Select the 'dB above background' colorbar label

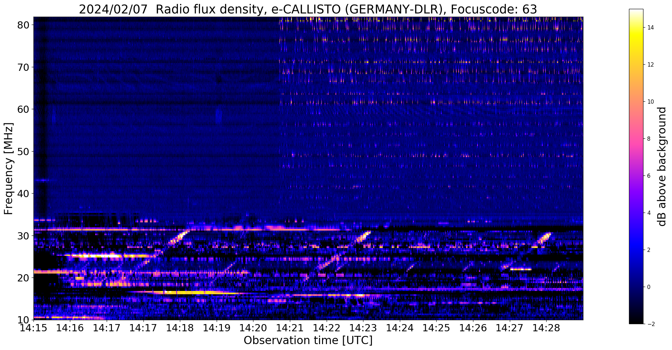(662, 167)
